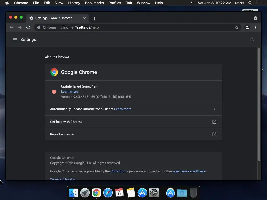Open the Chrome application menu
Screen dimensions: 267x200
click(x=21, y=3)
